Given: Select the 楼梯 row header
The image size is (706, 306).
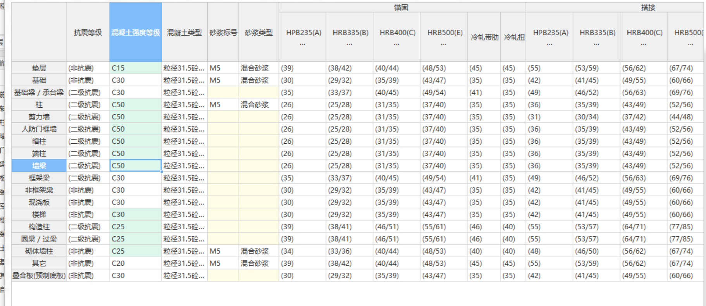Looking at the screenshot, I should coord(39,215).
